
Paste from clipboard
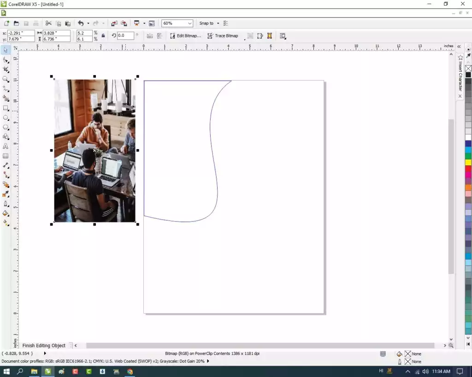click(68, 23)
